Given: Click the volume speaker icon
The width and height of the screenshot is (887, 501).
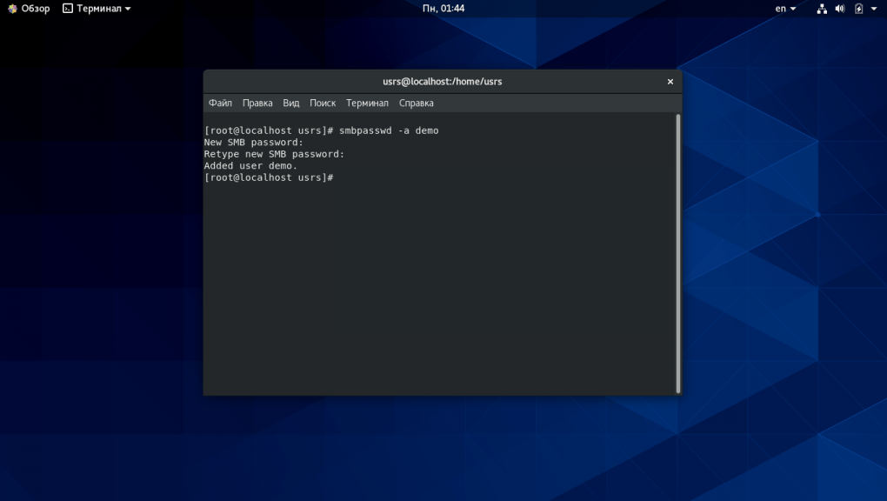Looking at the screenshot, I should click(840, 9).
